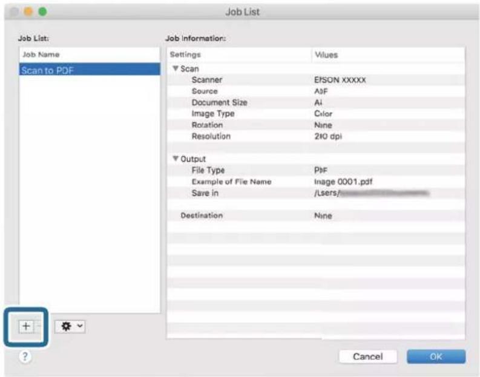Image resolution: width=480 pixels, height=377 pixels.
Task: Select Example of File Name row
Action: point(316,182)
